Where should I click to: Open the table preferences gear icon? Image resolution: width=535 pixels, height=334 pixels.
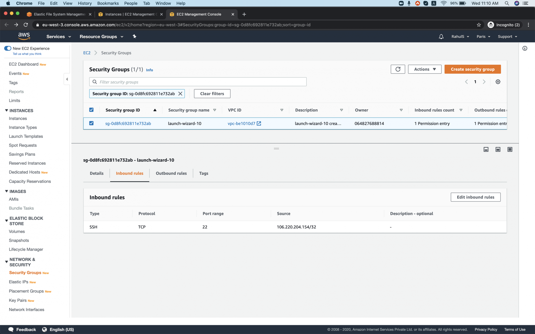498,82
